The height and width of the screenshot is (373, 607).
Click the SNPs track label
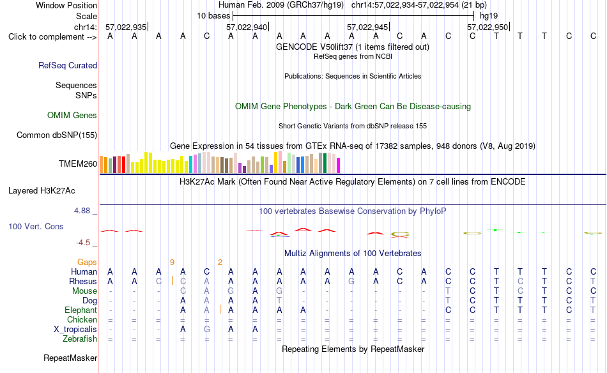click(x=86, y=95)
